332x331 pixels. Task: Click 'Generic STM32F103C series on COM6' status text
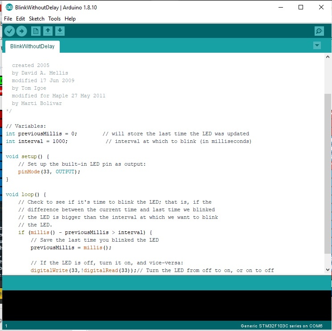tap(281, 326)
